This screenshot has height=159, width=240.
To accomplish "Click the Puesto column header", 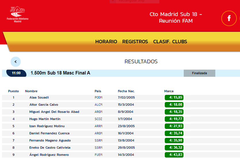I will tap(13, 91).
